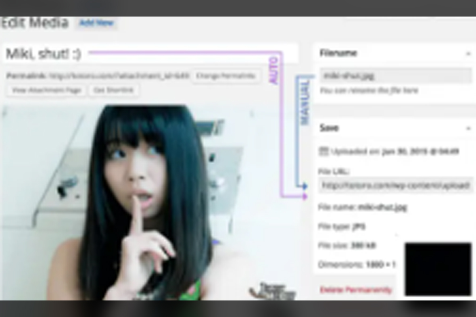Click the Delete Permanently link
Viewport: 476px width, 317px height.
[355, 289]
